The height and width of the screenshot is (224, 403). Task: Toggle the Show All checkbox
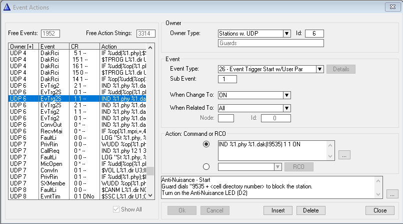tap(117, 209)
